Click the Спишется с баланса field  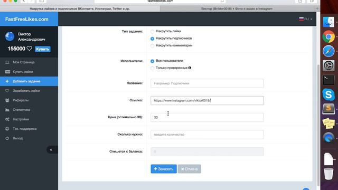207,151
